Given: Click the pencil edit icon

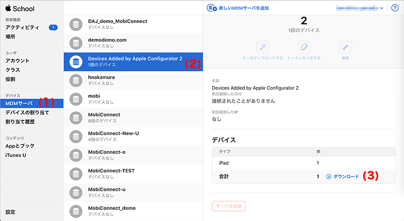Looking at the screenshot, I should point(345,47).
